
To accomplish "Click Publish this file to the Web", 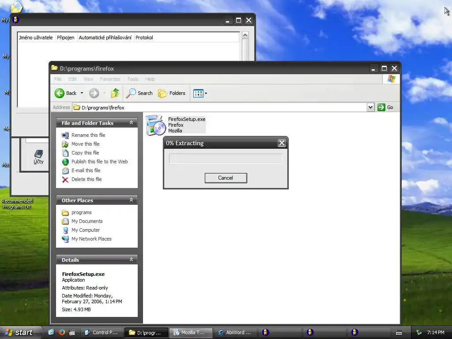I will click(99, 162).
